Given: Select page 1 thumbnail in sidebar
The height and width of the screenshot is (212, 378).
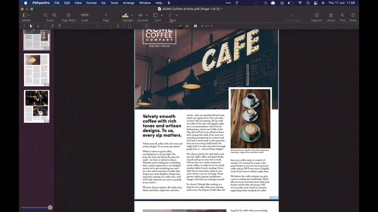Looking at the screenshot, I should 37,40.
